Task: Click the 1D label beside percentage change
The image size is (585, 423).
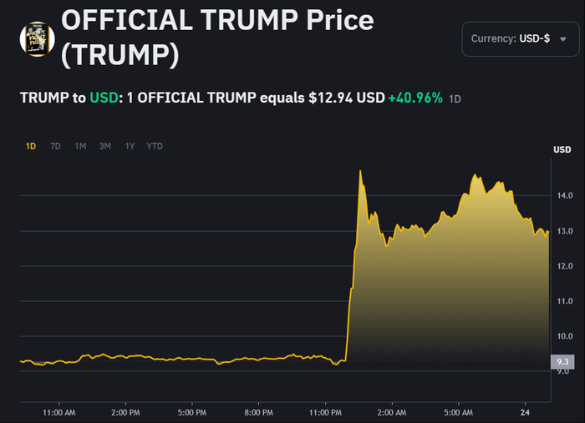Action: (x=455, y=98)
